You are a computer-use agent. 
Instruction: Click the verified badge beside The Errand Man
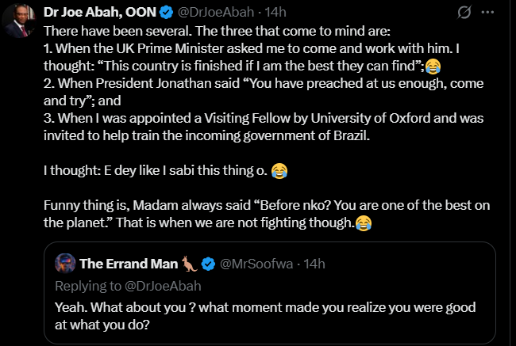(208, 263)
